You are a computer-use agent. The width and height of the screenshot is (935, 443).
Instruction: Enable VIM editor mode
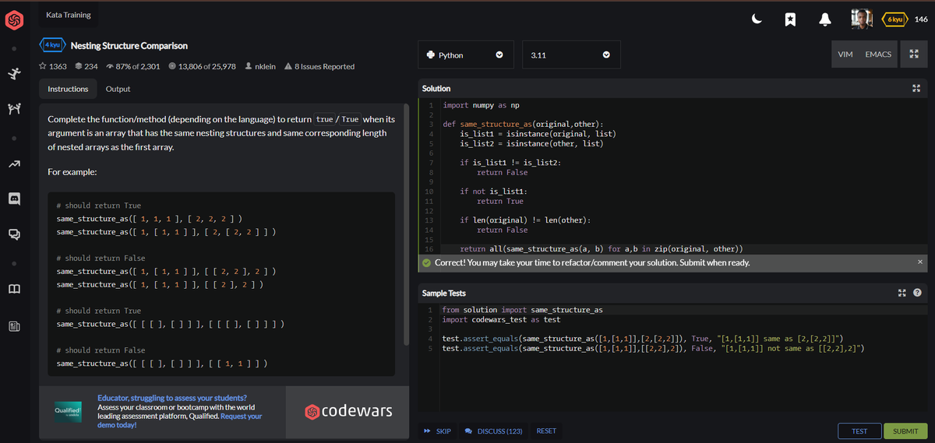(x=845, y=54)
